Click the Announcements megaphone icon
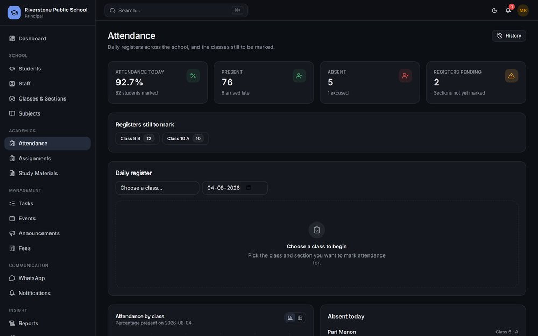 [12, 233]
